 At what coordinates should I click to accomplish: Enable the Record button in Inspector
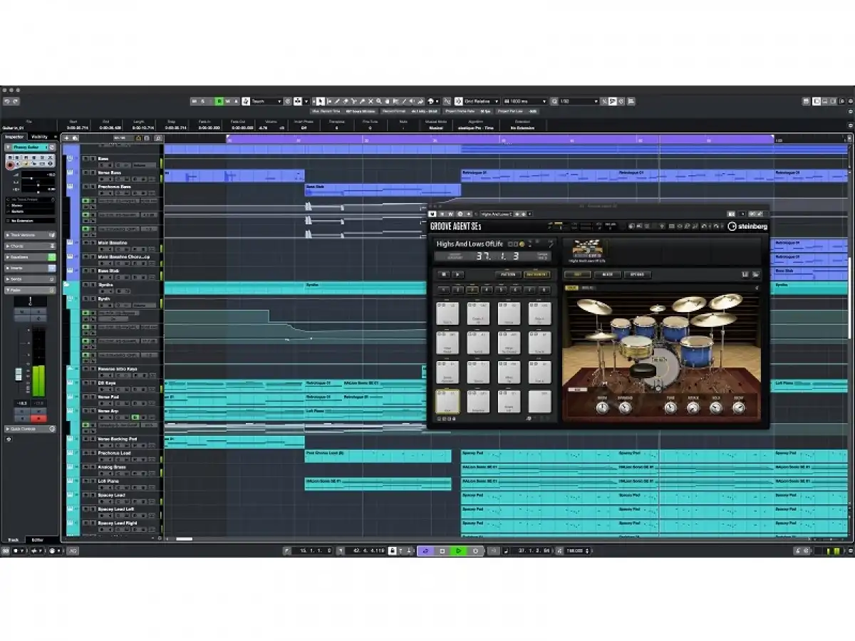11,165
